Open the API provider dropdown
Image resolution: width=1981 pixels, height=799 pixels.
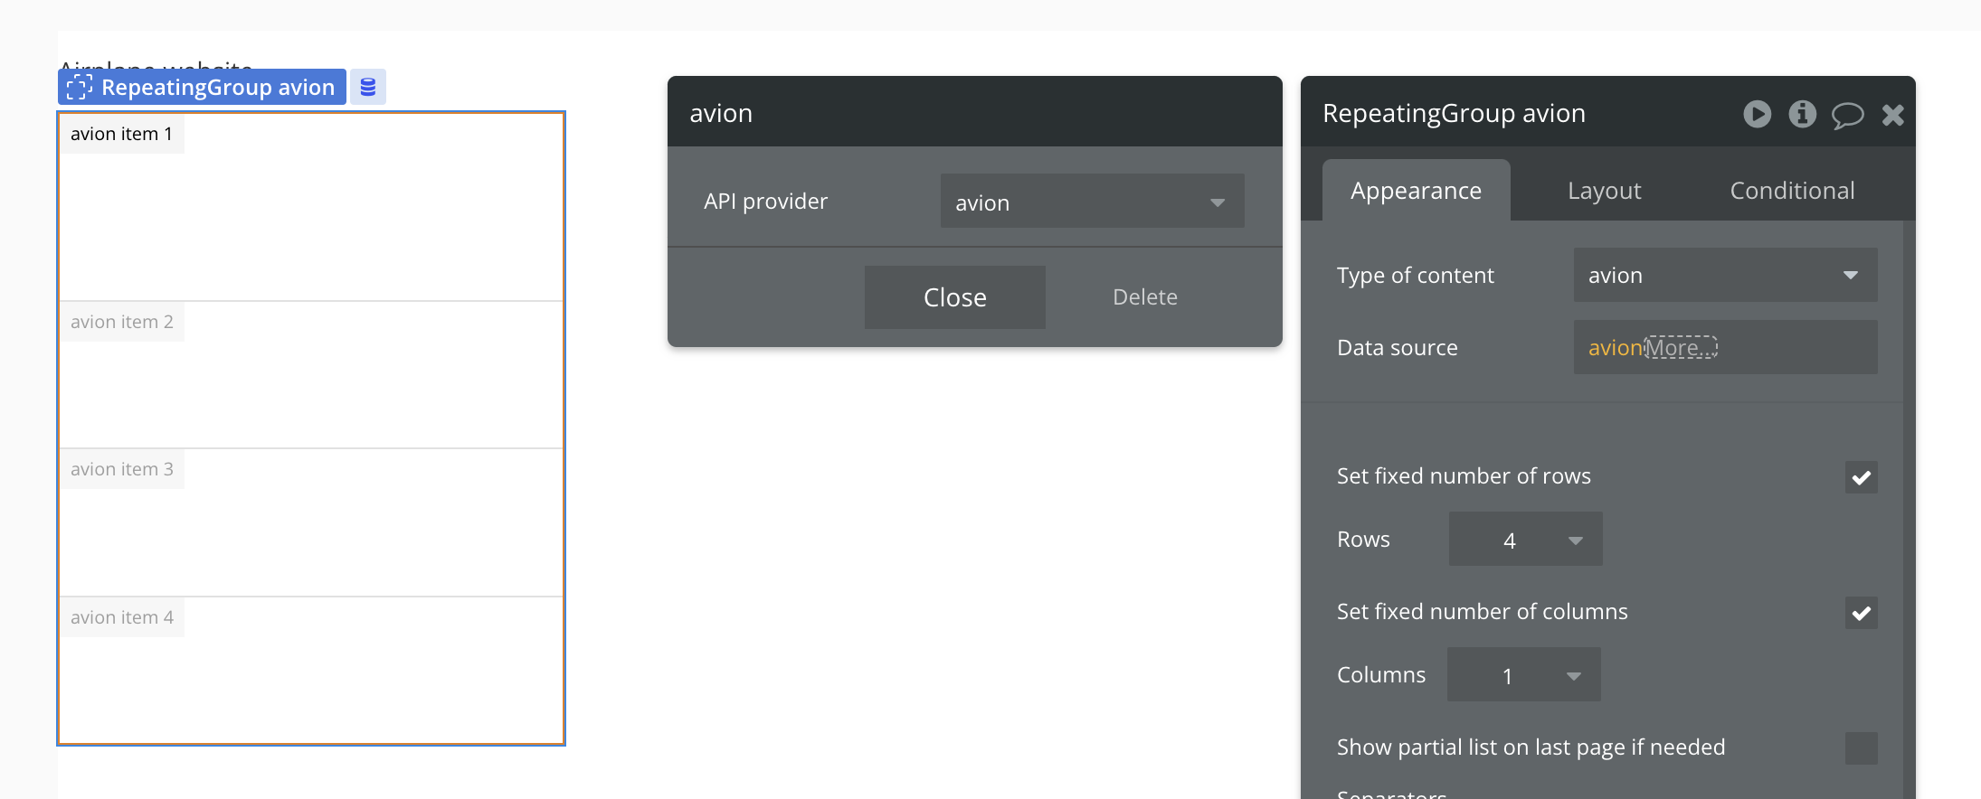(x=1092, y=202)
